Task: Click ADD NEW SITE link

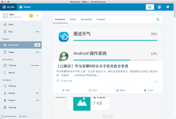Action: point(9,116)
